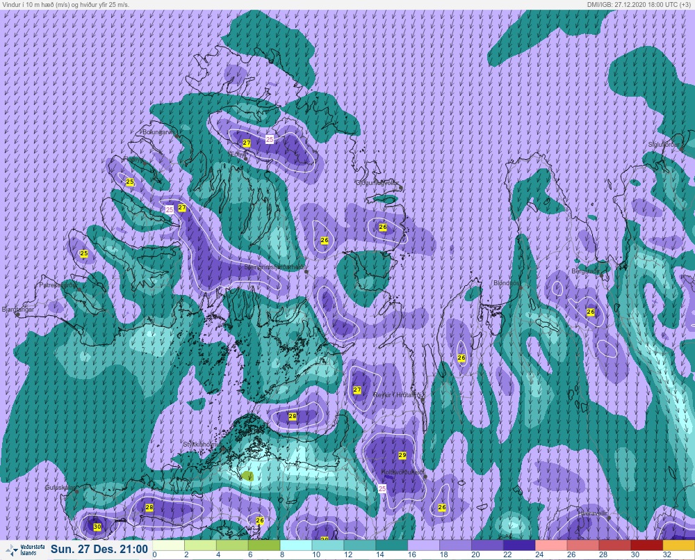Image resolution: width=695 pixels, height=560 pixels.
Task: Click the Gufuskálar station label
Action: coord(60,487)
